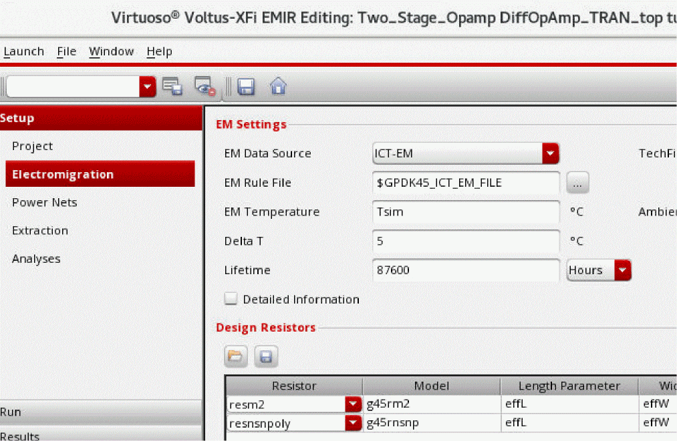Open the Launch menu
This screenshot has width=677, height=441.
[23, 51]
